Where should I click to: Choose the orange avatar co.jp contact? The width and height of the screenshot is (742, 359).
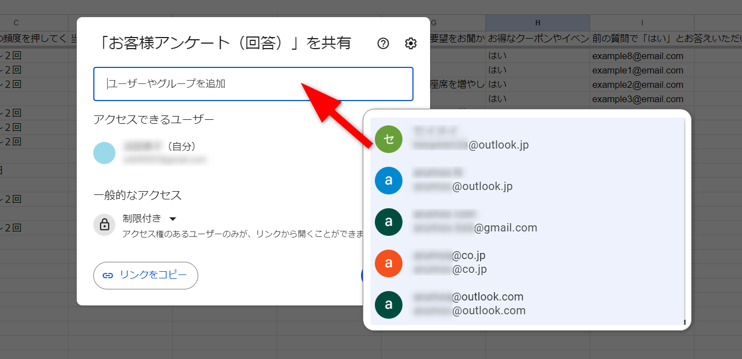389,263
